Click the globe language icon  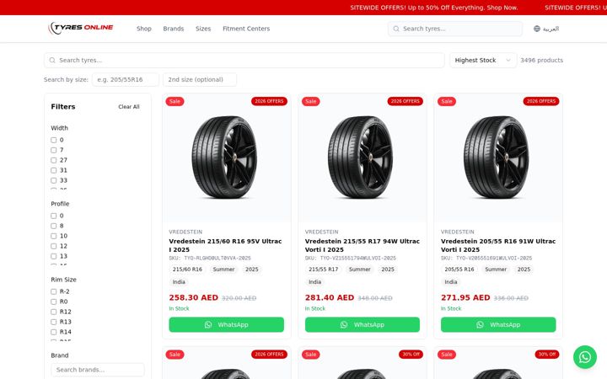536,29
